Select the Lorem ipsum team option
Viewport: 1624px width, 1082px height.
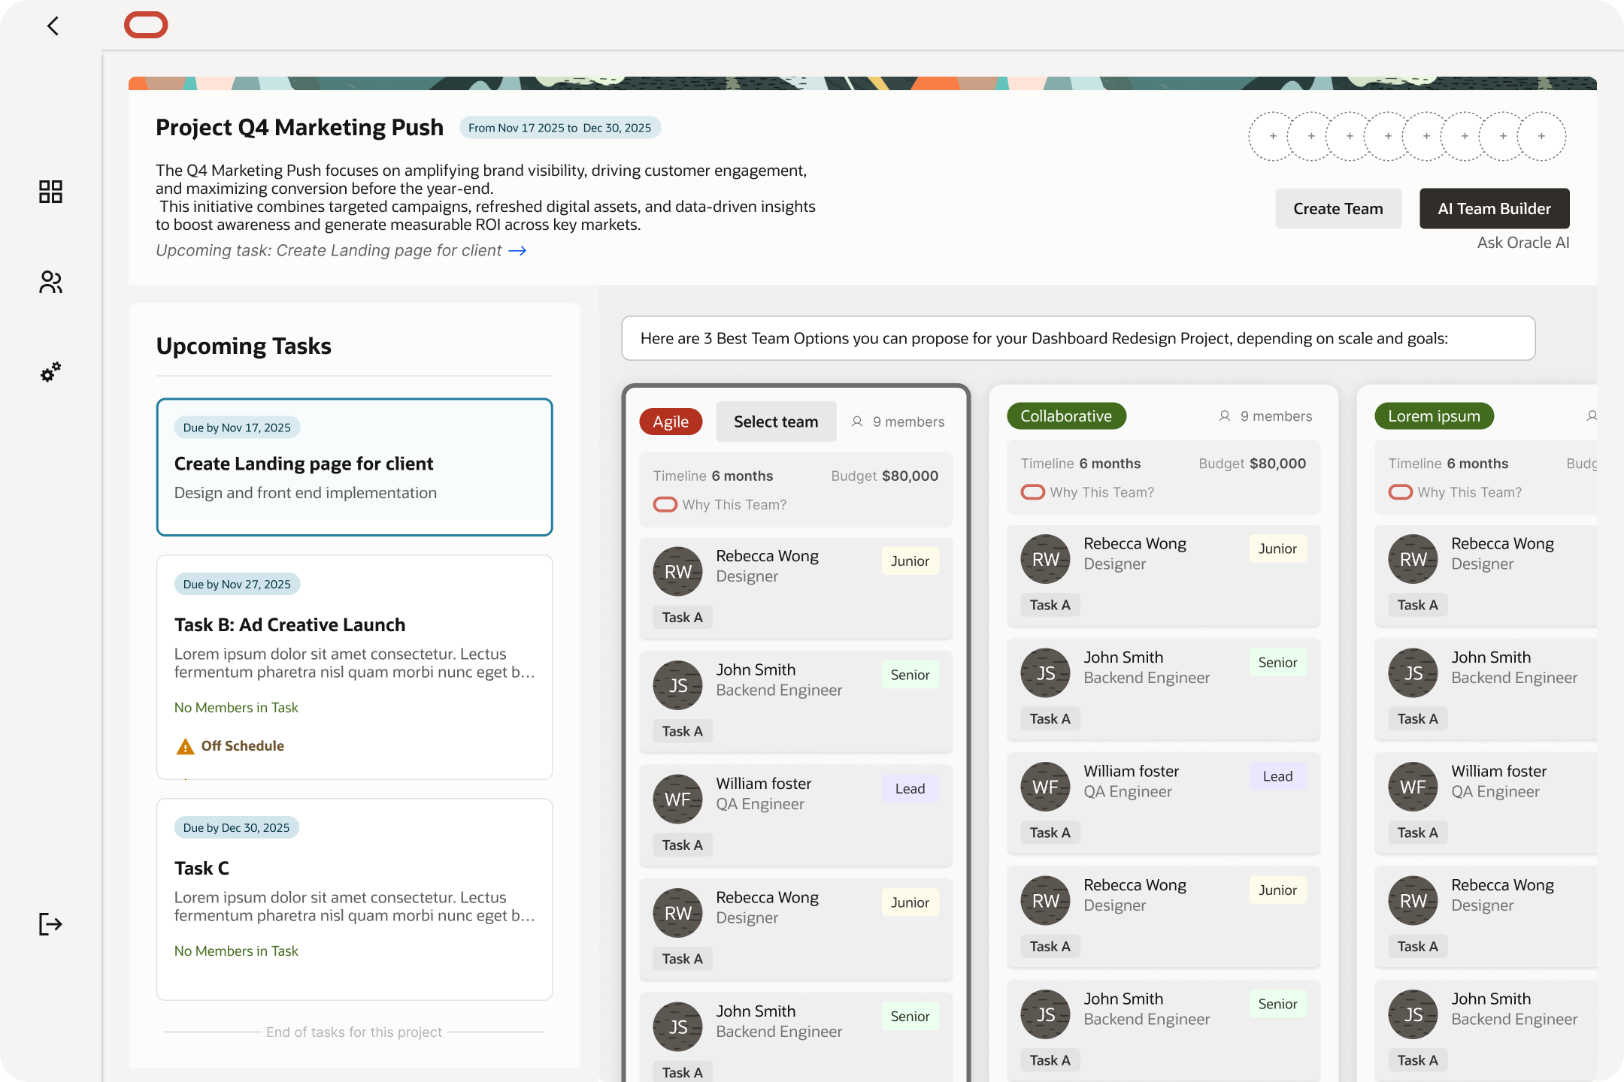1433,416
